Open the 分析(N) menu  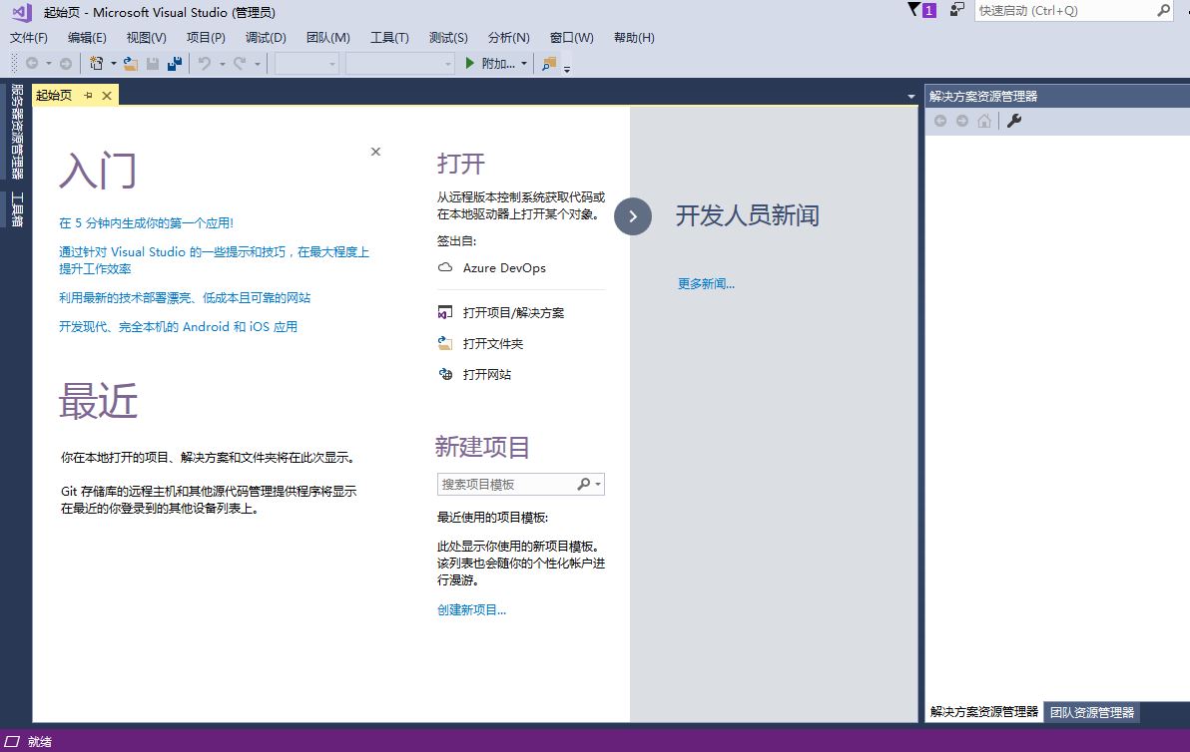click(x=508, y=38)
